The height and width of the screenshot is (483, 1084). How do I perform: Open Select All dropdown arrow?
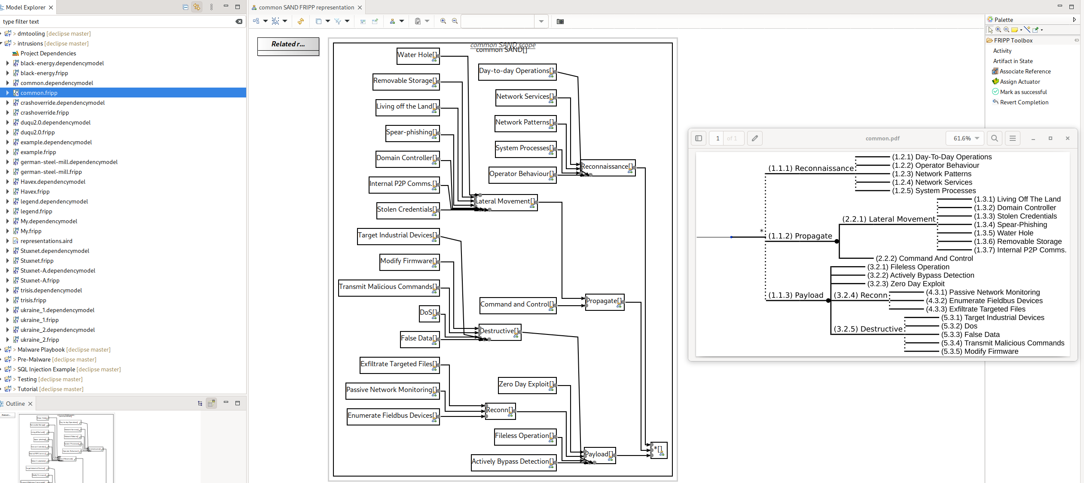285,21
